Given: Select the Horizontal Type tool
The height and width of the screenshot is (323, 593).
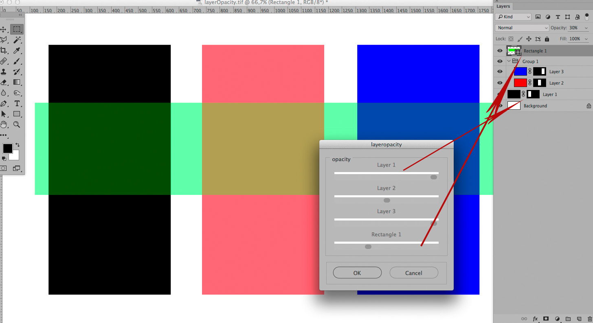Looking at the screenshot, I should click(17, 103).
